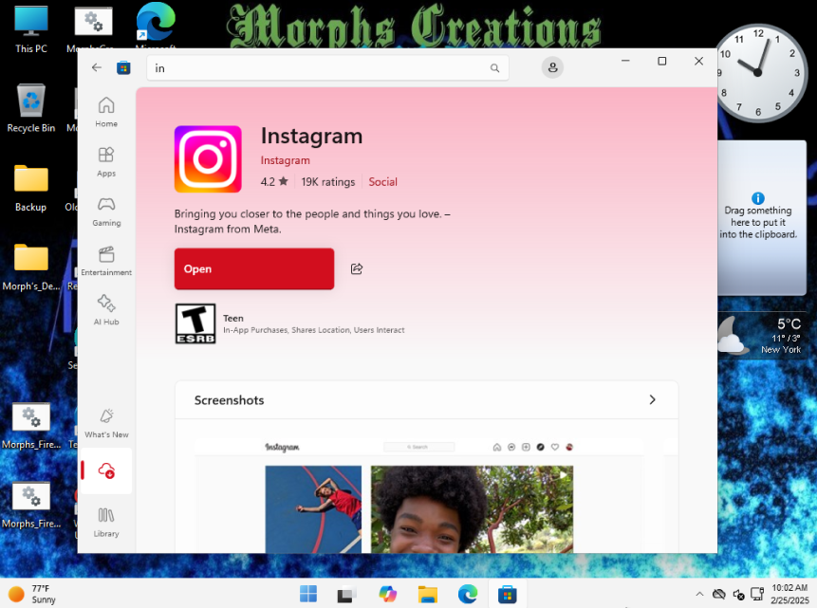Screen dimensions: 817x608
Task: Click the Instagram app logo
Action: coord(208,159)
